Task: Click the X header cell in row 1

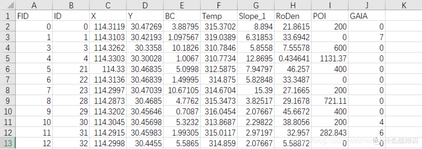Action: point(108,16)
